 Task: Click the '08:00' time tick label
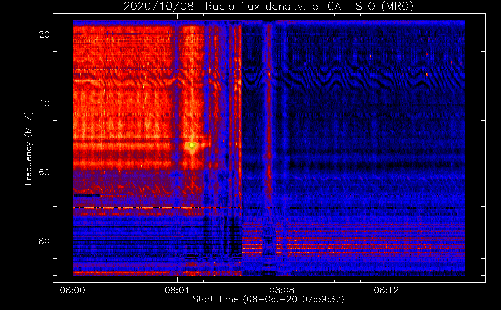[72, 290]
